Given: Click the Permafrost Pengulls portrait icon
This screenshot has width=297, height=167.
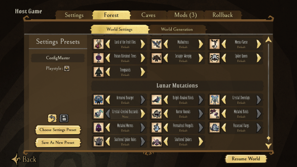Looking at the screenshot, I should (x=156, y=127).
